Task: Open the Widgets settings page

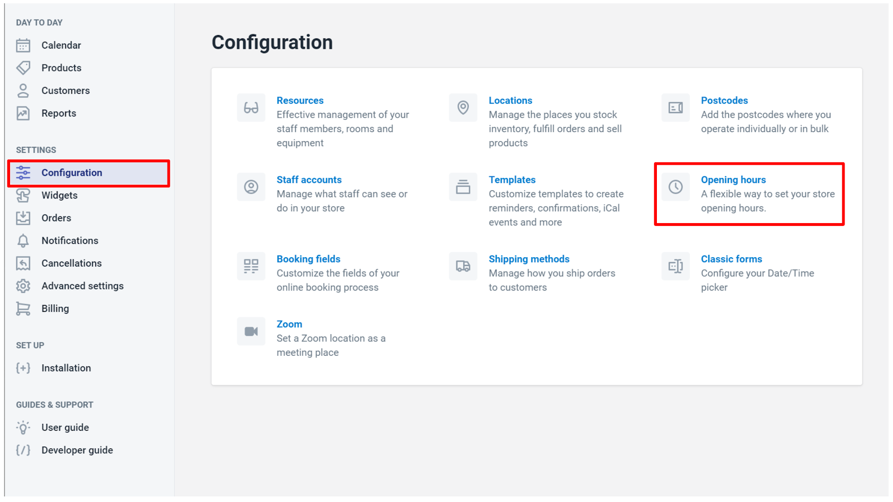Action: [59, 195]
